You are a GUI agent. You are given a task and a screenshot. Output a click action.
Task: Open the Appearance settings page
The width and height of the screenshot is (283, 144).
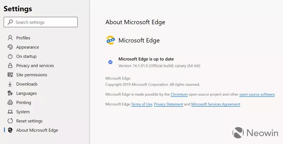point(28,47)
